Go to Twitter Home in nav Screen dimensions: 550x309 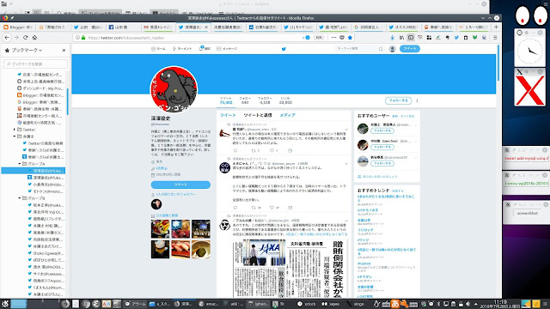click(x=158, y=49)
